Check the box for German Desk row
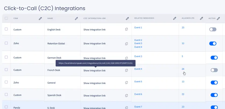This screenshot has width=225, height=109. [x=6, y=57]
